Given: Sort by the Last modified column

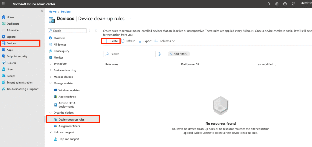Looking at the screenshot, I should [266, 64].
